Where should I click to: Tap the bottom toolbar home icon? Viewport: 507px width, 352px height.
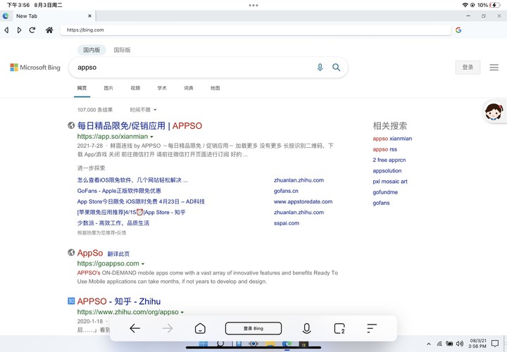pos(200,328)
